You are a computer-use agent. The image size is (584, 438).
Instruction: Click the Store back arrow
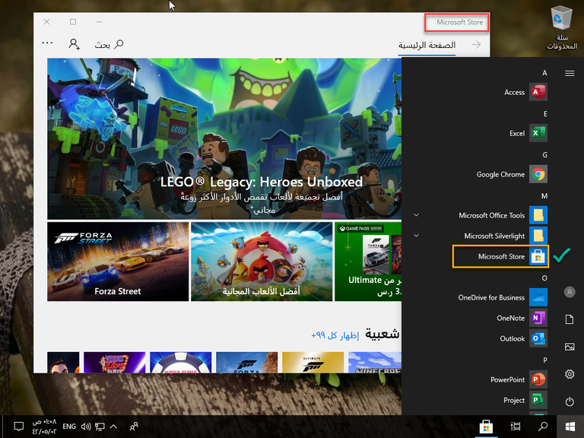click(x=476, y=45)
